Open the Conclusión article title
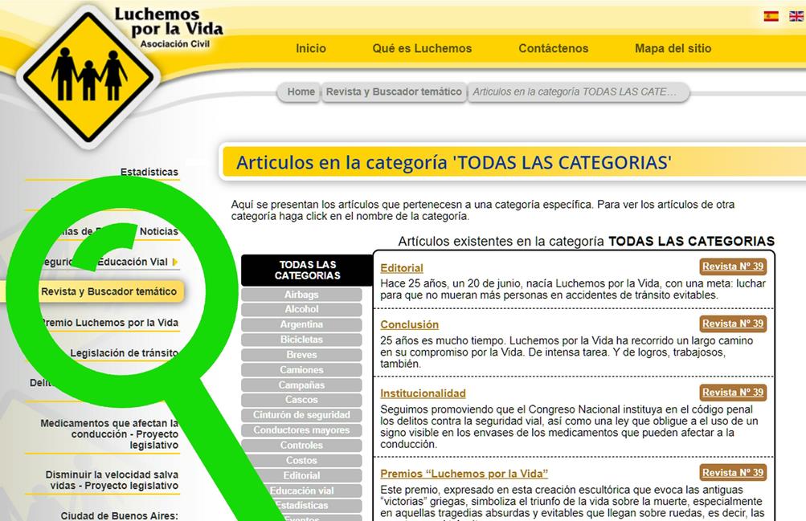 [409, 324]
